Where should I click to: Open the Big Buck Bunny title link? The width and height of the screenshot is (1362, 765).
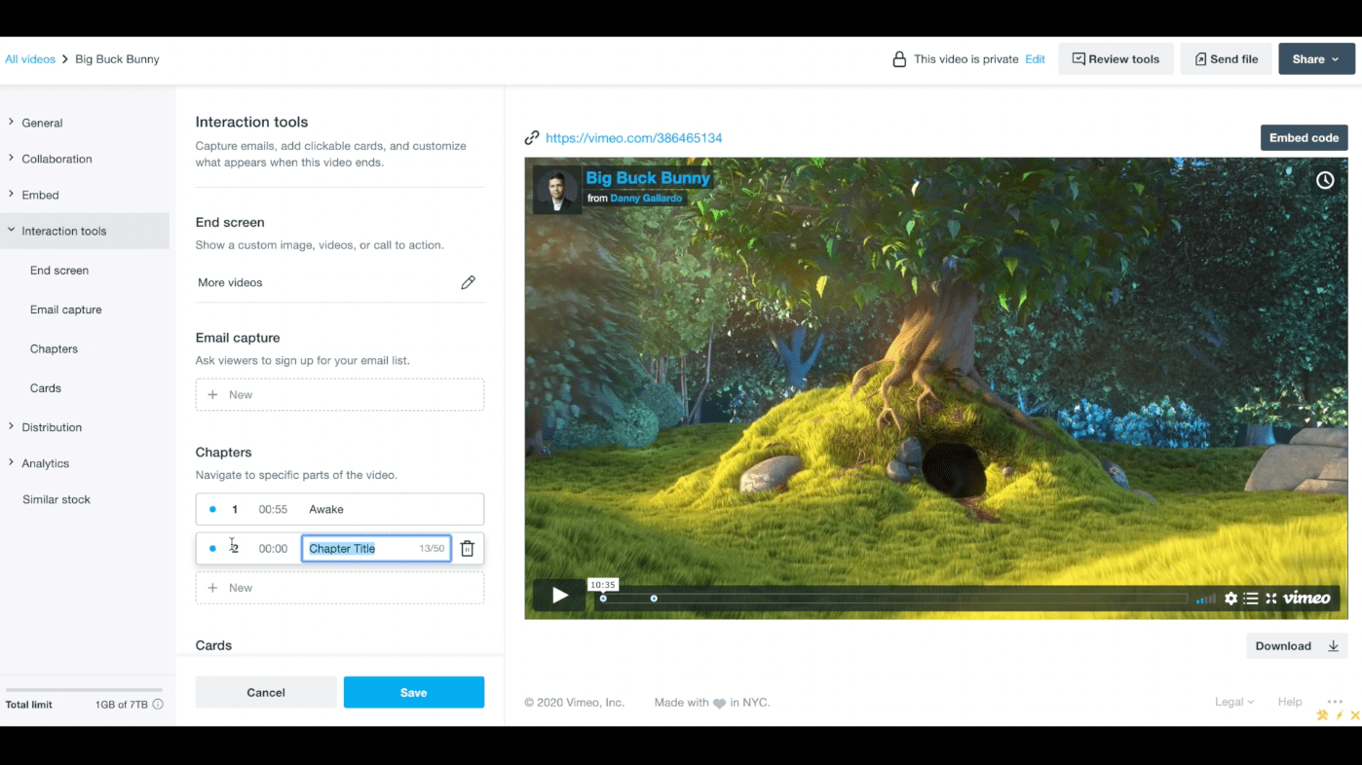[648, 178]
